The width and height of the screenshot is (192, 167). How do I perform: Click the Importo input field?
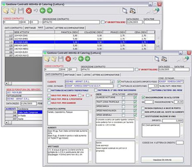[173, 121]
